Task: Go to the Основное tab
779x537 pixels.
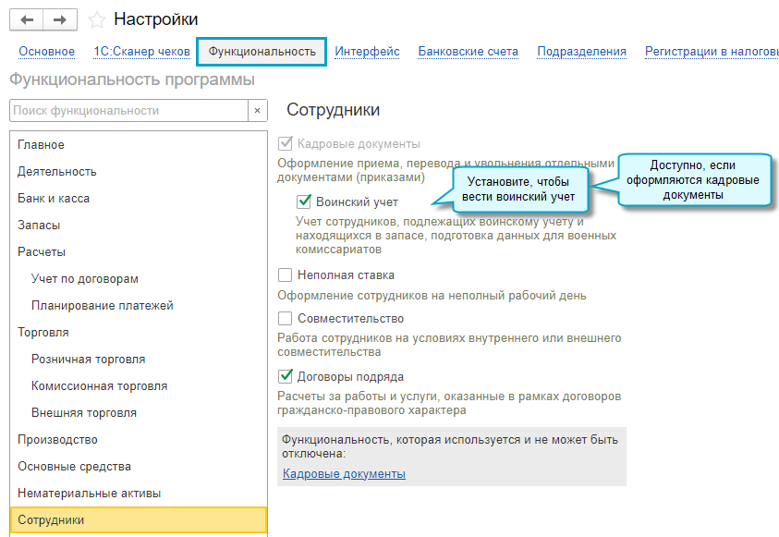Action: click(x=47, y=52)
